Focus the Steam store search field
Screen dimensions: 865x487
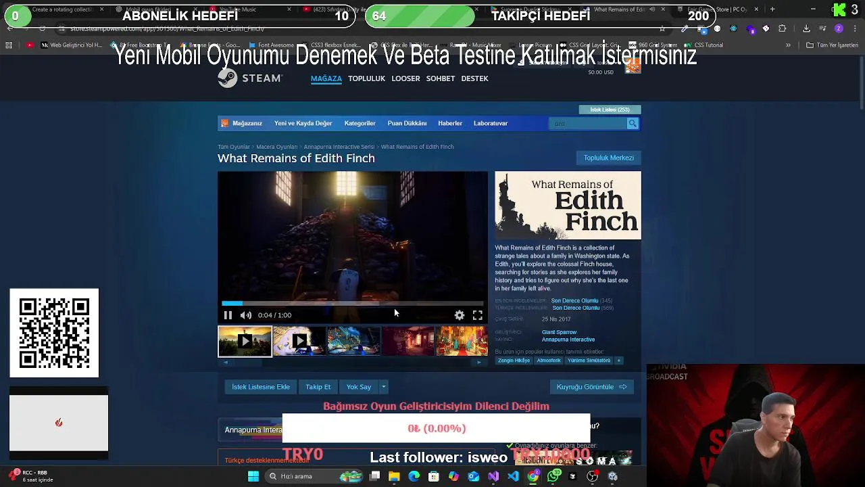(588, 123)
